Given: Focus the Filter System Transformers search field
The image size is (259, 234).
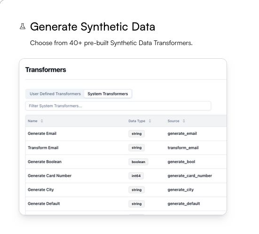Looking at the screenshot, I should tap(118, 106).
